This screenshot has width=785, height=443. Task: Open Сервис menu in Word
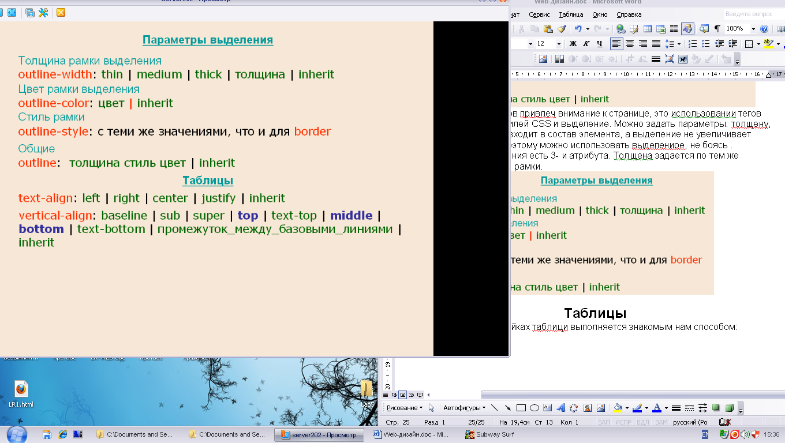539,14
